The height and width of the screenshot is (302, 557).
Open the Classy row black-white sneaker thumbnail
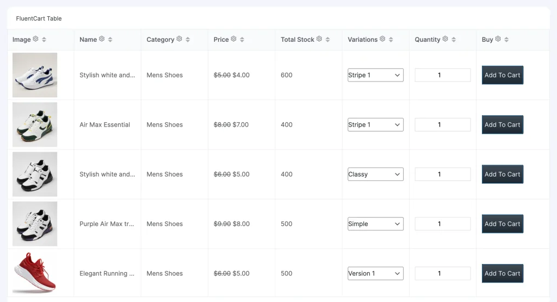(35, 174)
